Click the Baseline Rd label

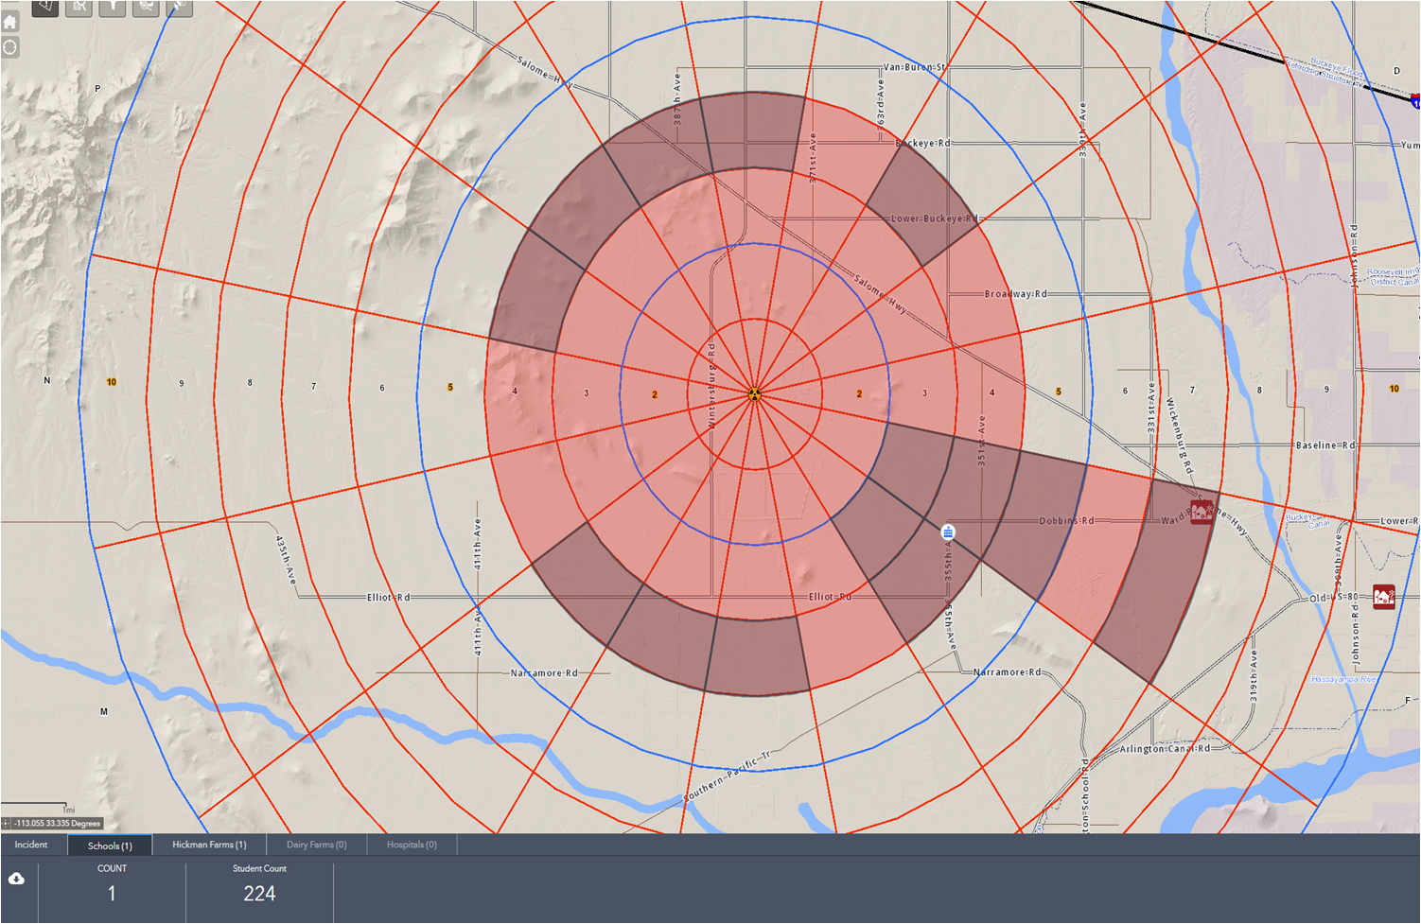(1325, 445)
